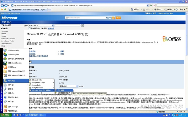Image resolution: width=188 pixels, height=117 pixels.
Task: Expand more programs chevron in submenu
Action: pyautogui.click(x=41, y=93)
